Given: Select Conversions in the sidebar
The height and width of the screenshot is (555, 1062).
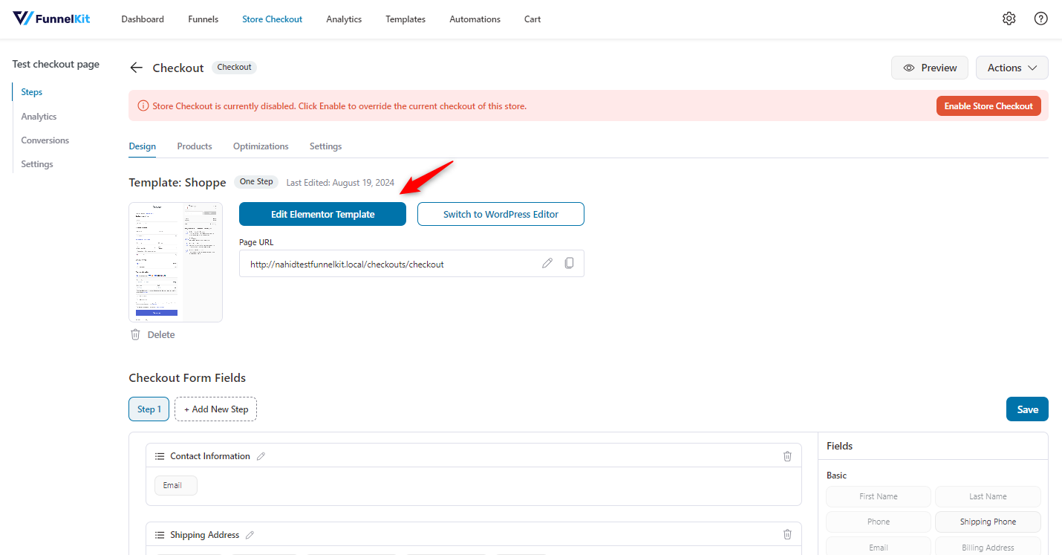Looking at the screenshot, I should pyautogui.click(x=45, y=140).
